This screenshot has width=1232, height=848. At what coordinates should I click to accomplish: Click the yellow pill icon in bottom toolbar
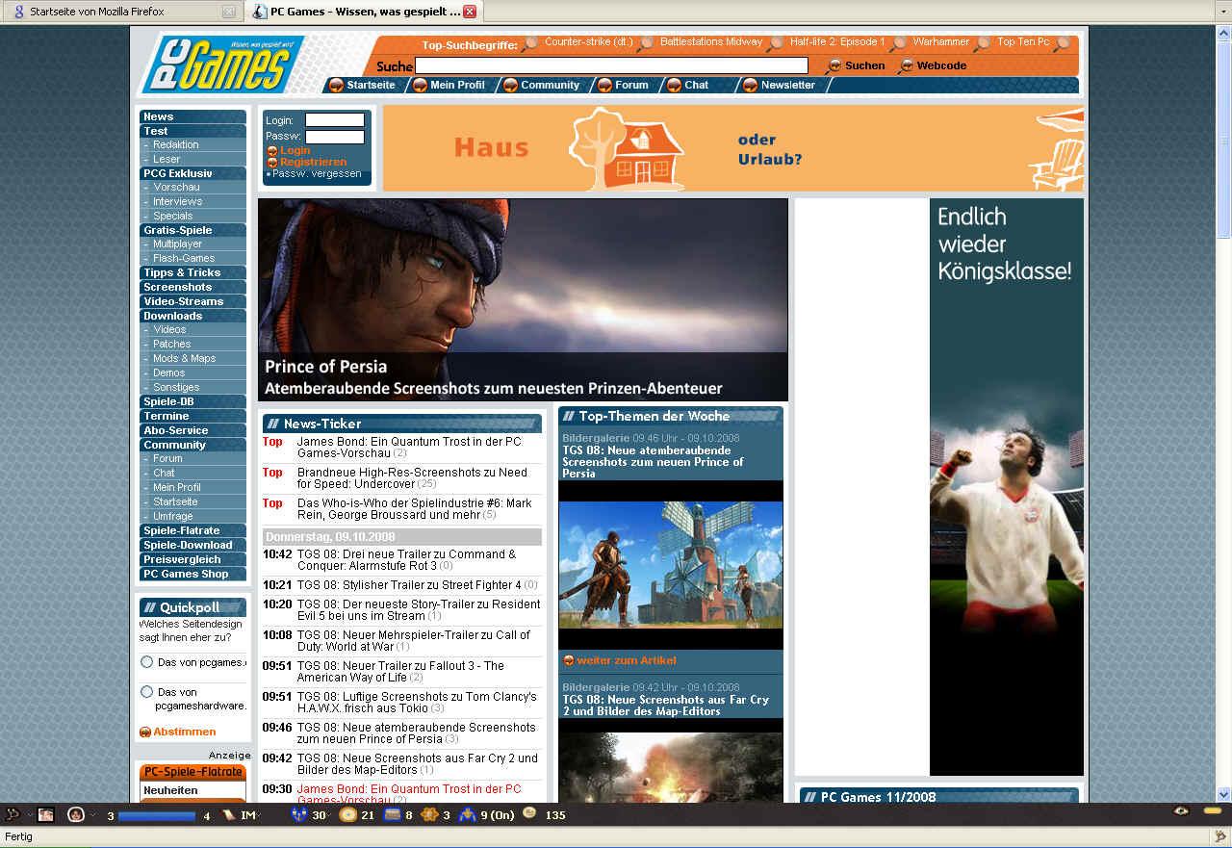[1213, 811]
